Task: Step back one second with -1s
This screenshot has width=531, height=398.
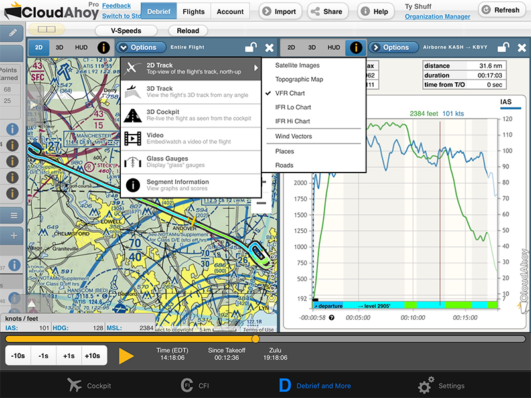Action: 43,356
